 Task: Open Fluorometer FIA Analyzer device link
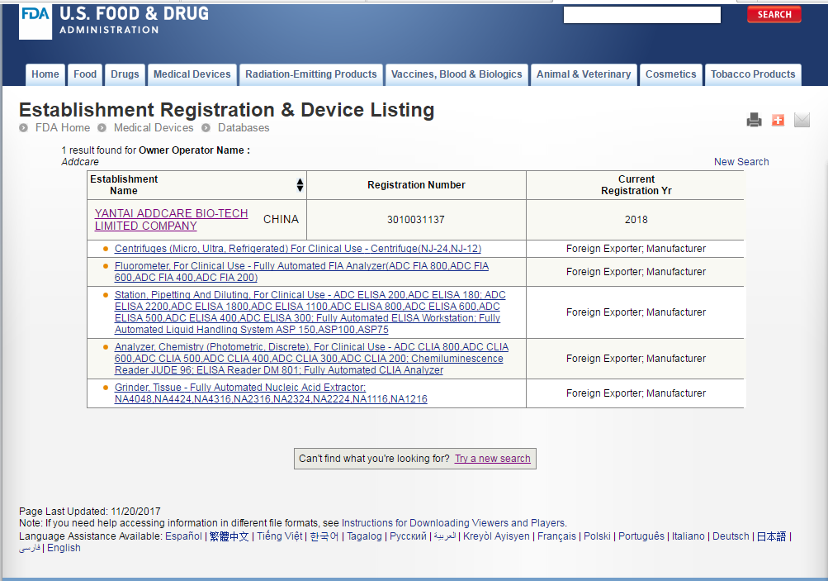[301, 272]
